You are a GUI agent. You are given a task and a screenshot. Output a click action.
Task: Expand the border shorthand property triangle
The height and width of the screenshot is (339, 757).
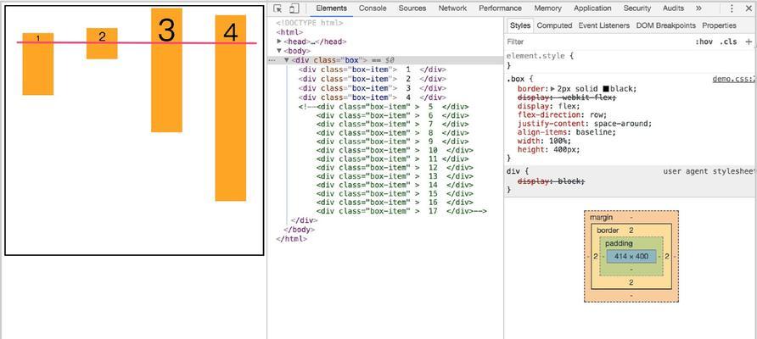[552, 89]
